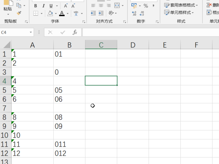The height and width of the screenshot is (164, 219).
Task: Select column C header
Action: click(101, 45)
